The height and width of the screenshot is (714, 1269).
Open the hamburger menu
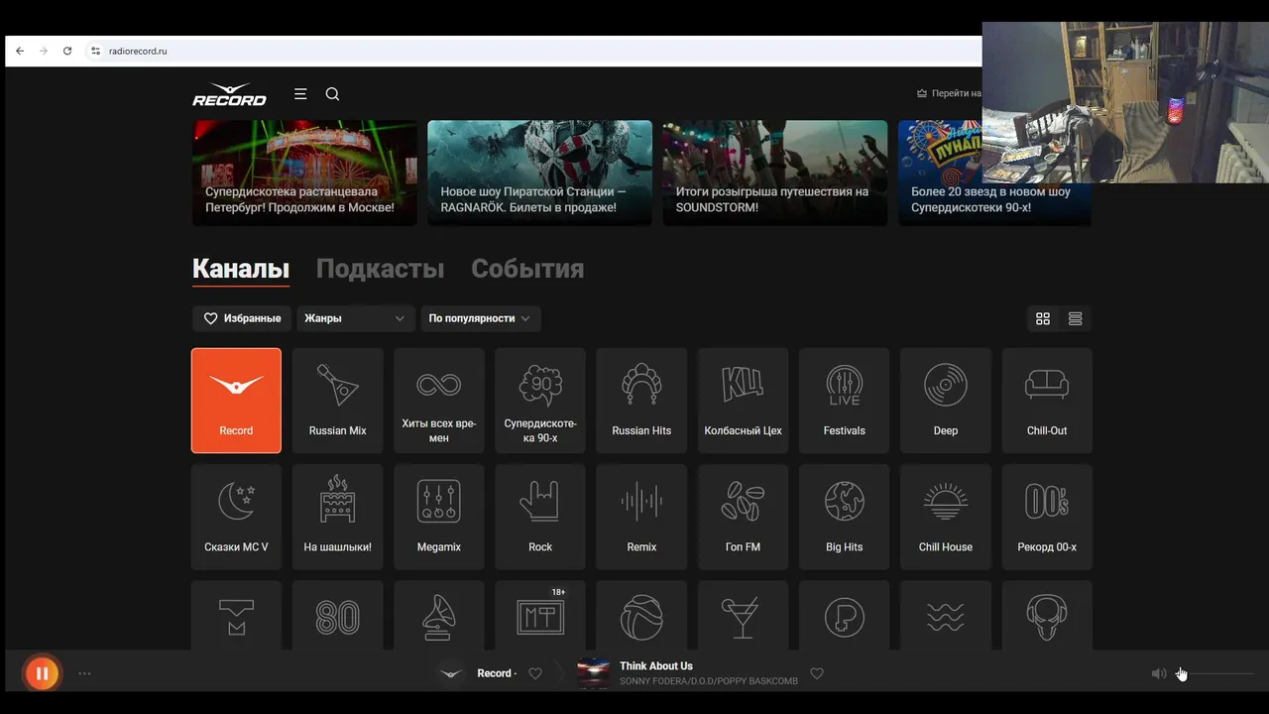(x=300, y=94)
